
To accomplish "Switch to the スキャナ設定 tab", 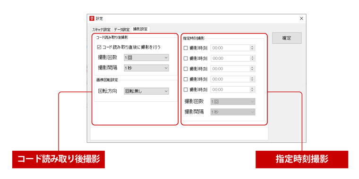I will point(102,30).
